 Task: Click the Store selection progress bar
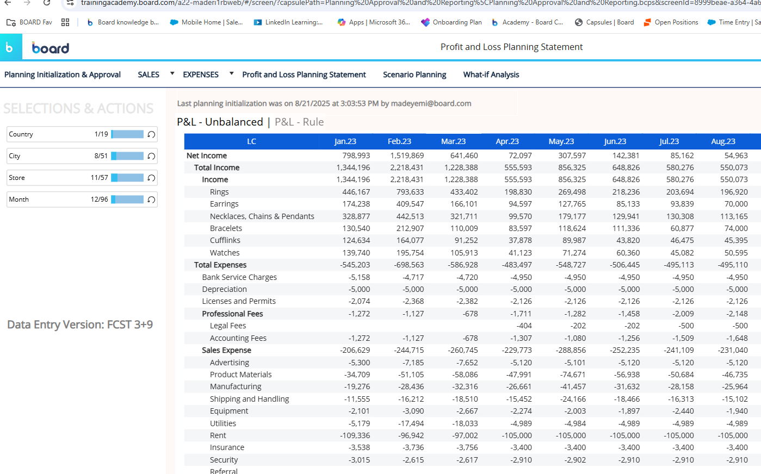point(127,178)
